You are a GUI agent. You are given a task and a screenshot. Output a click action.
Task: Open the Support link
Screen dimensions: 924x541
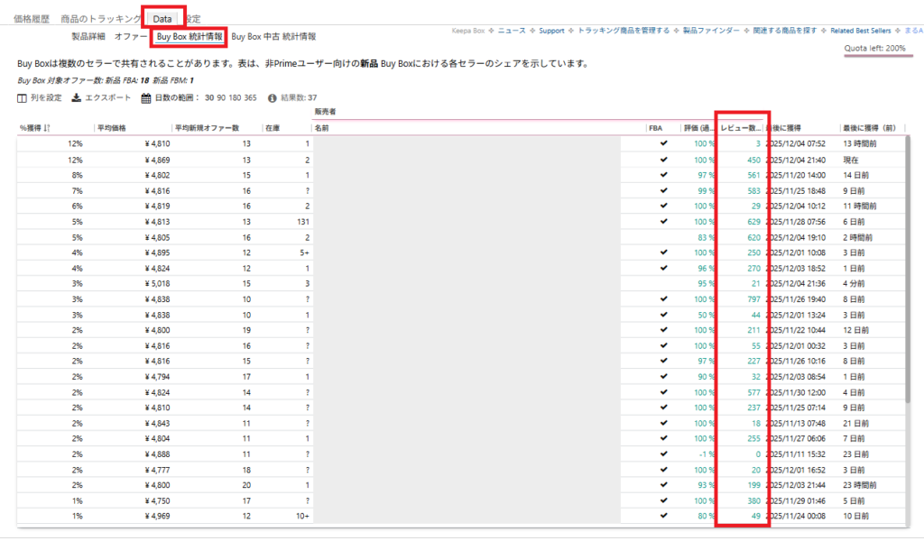pyautogui.click(x=551, y=31)
